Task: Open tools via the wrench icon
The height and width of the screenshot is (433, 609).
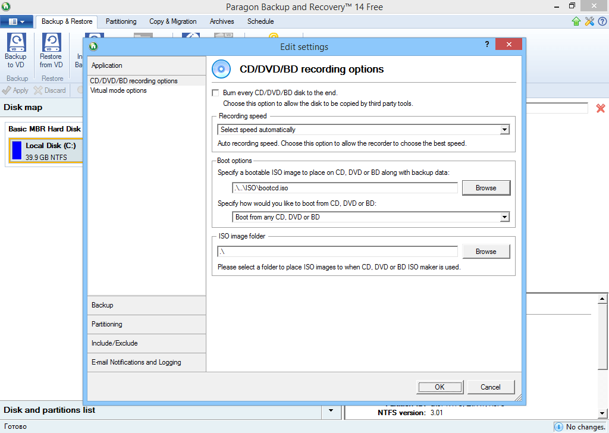Action: coord(589,21)
